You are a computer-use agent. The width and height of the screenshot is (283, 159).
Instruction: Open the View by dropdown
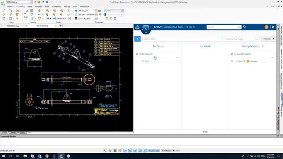(268, 39)
